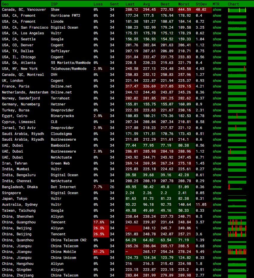The width and height of the screenshot is (254, 278).
Task: Open MTR for France Paris Online.net
Action: coord(217,86)
